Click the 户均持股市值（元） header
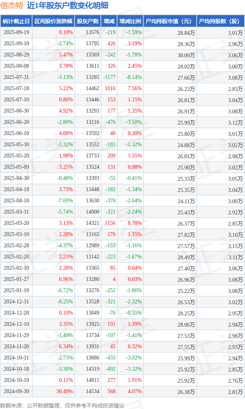245x409 pixels. 170,21
